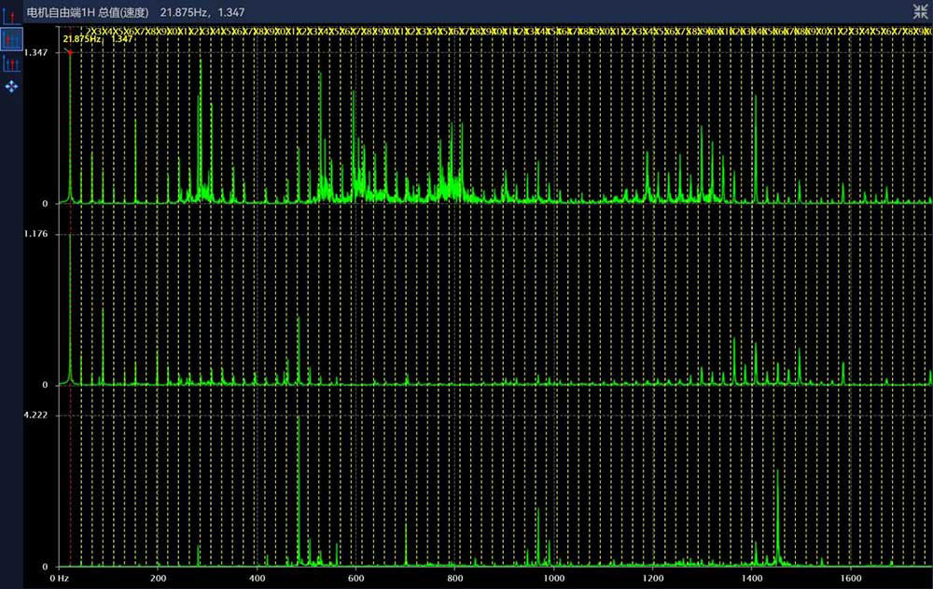Click the 800 mark on frequency axis

pos(454,579)
